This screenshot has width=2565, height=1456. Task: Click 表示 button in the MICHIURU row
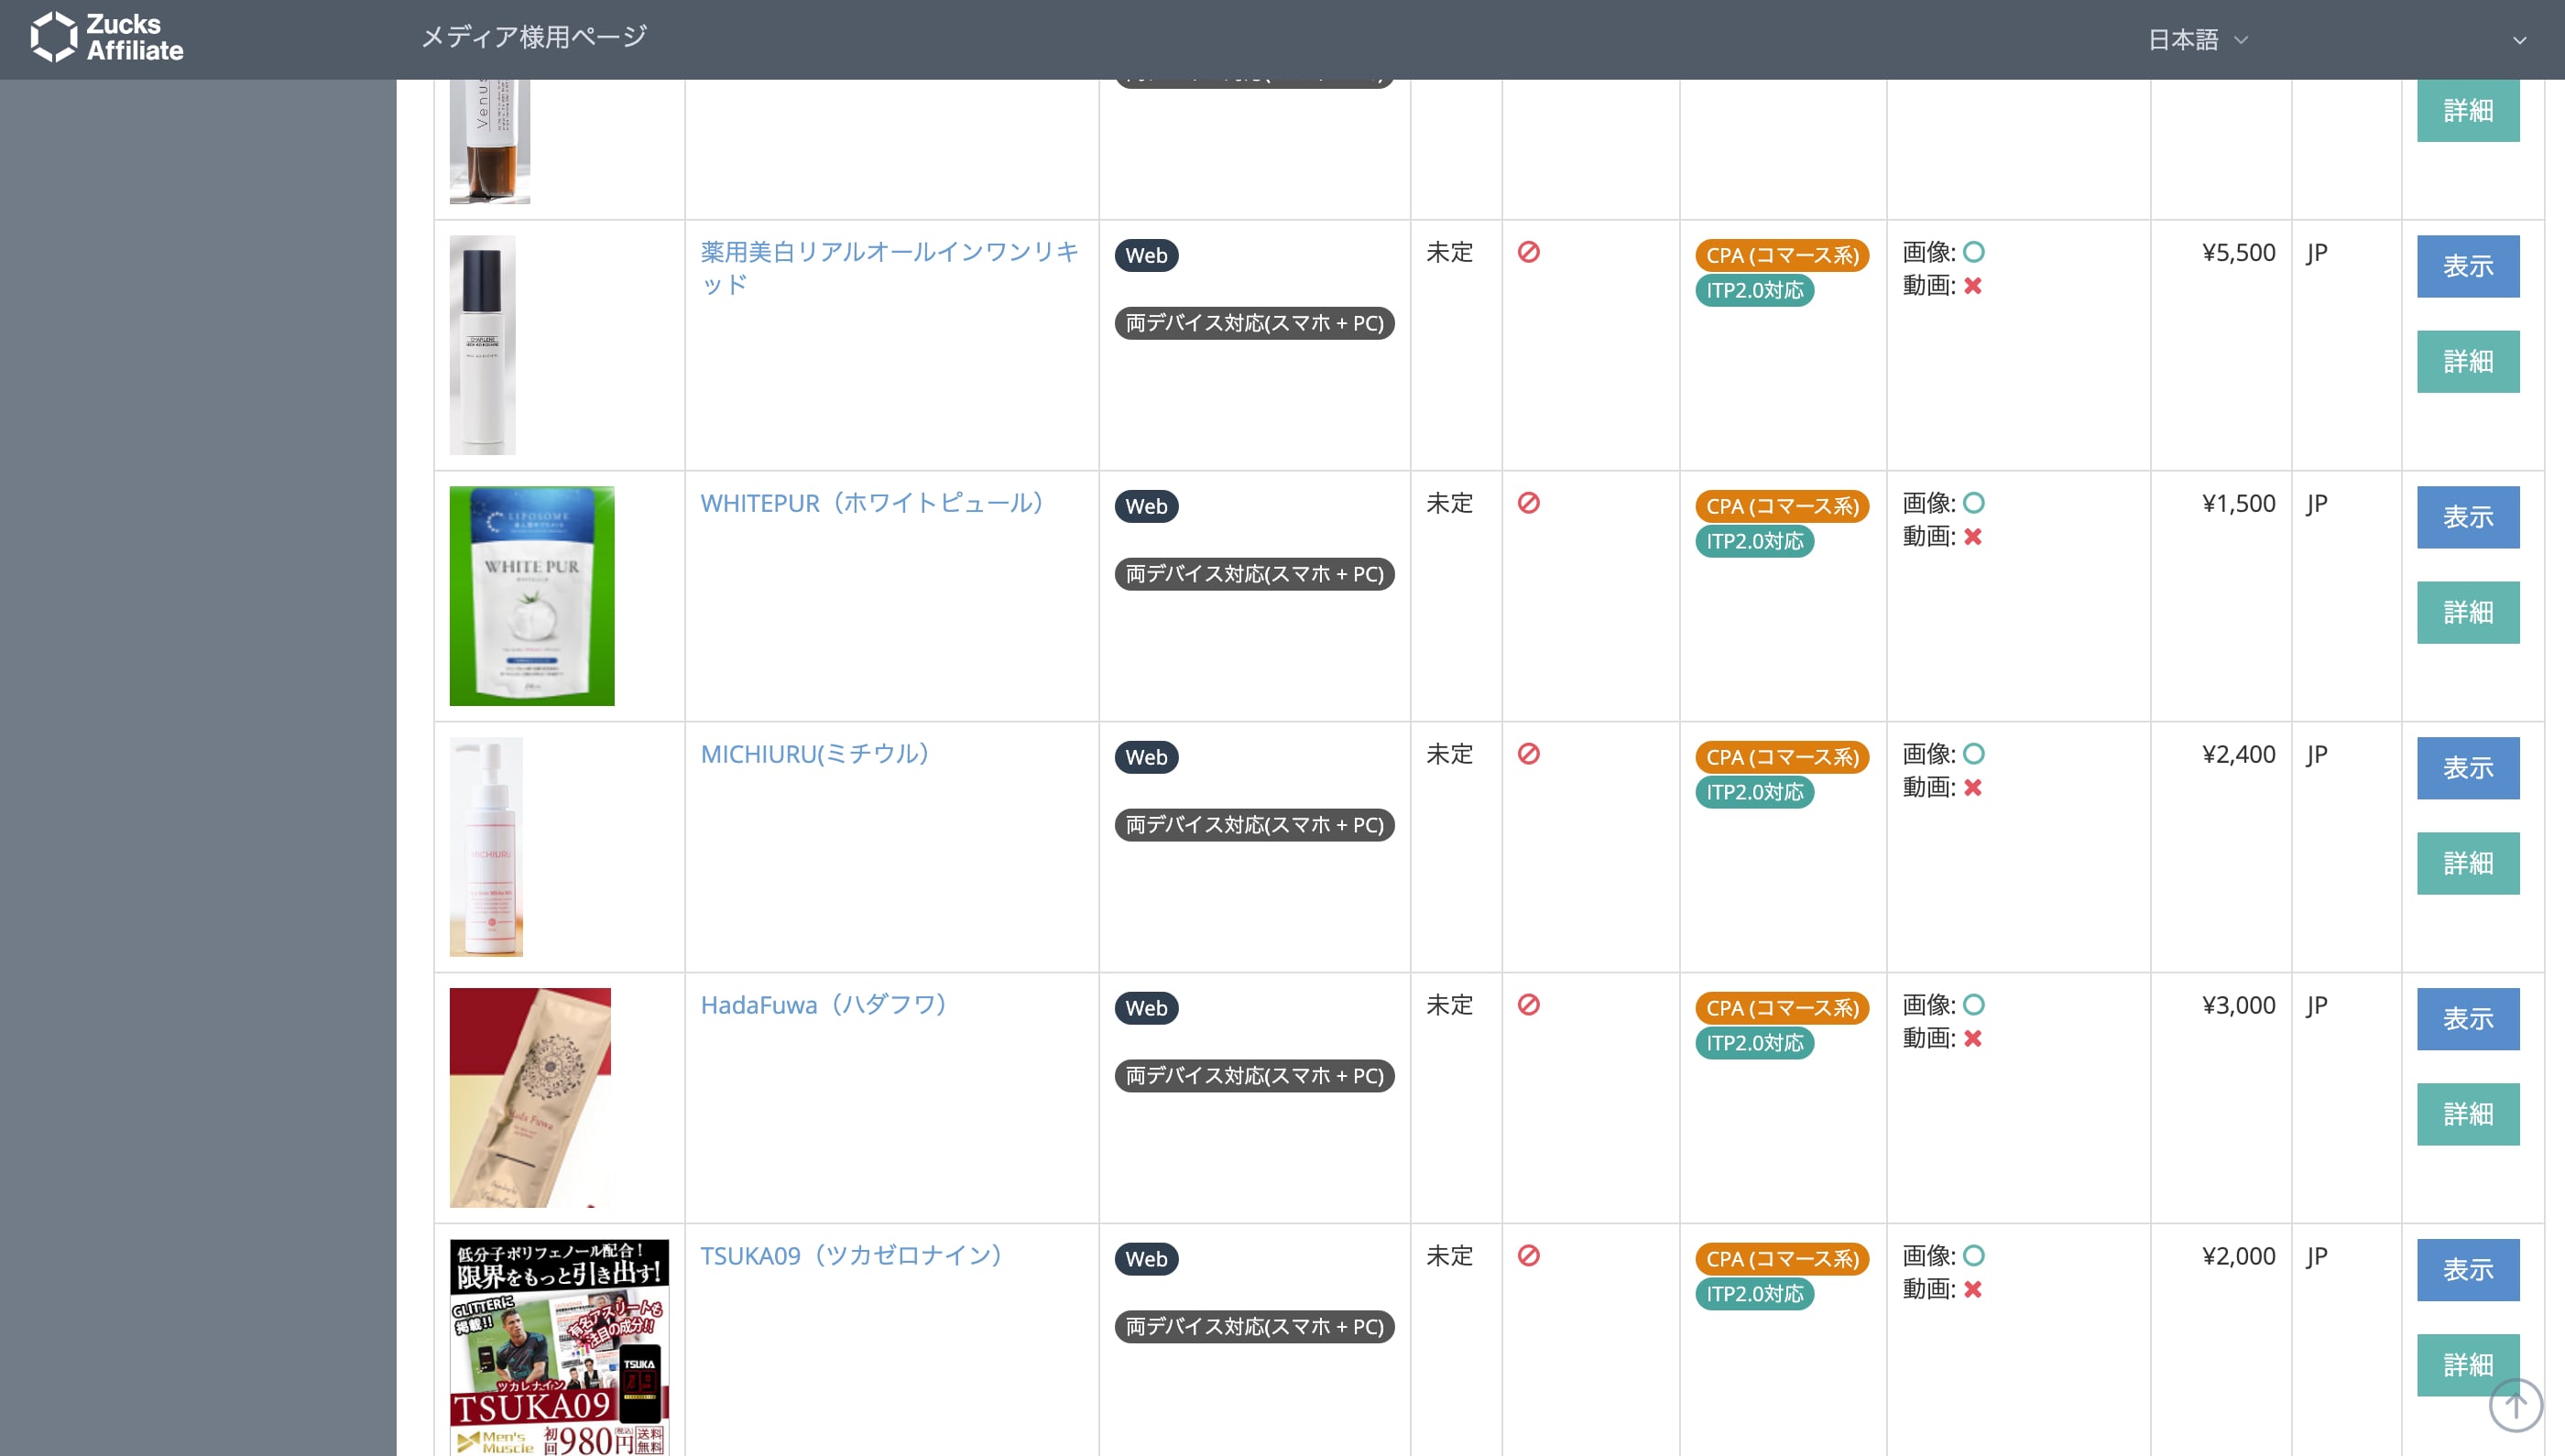[x=2468, y=769]
